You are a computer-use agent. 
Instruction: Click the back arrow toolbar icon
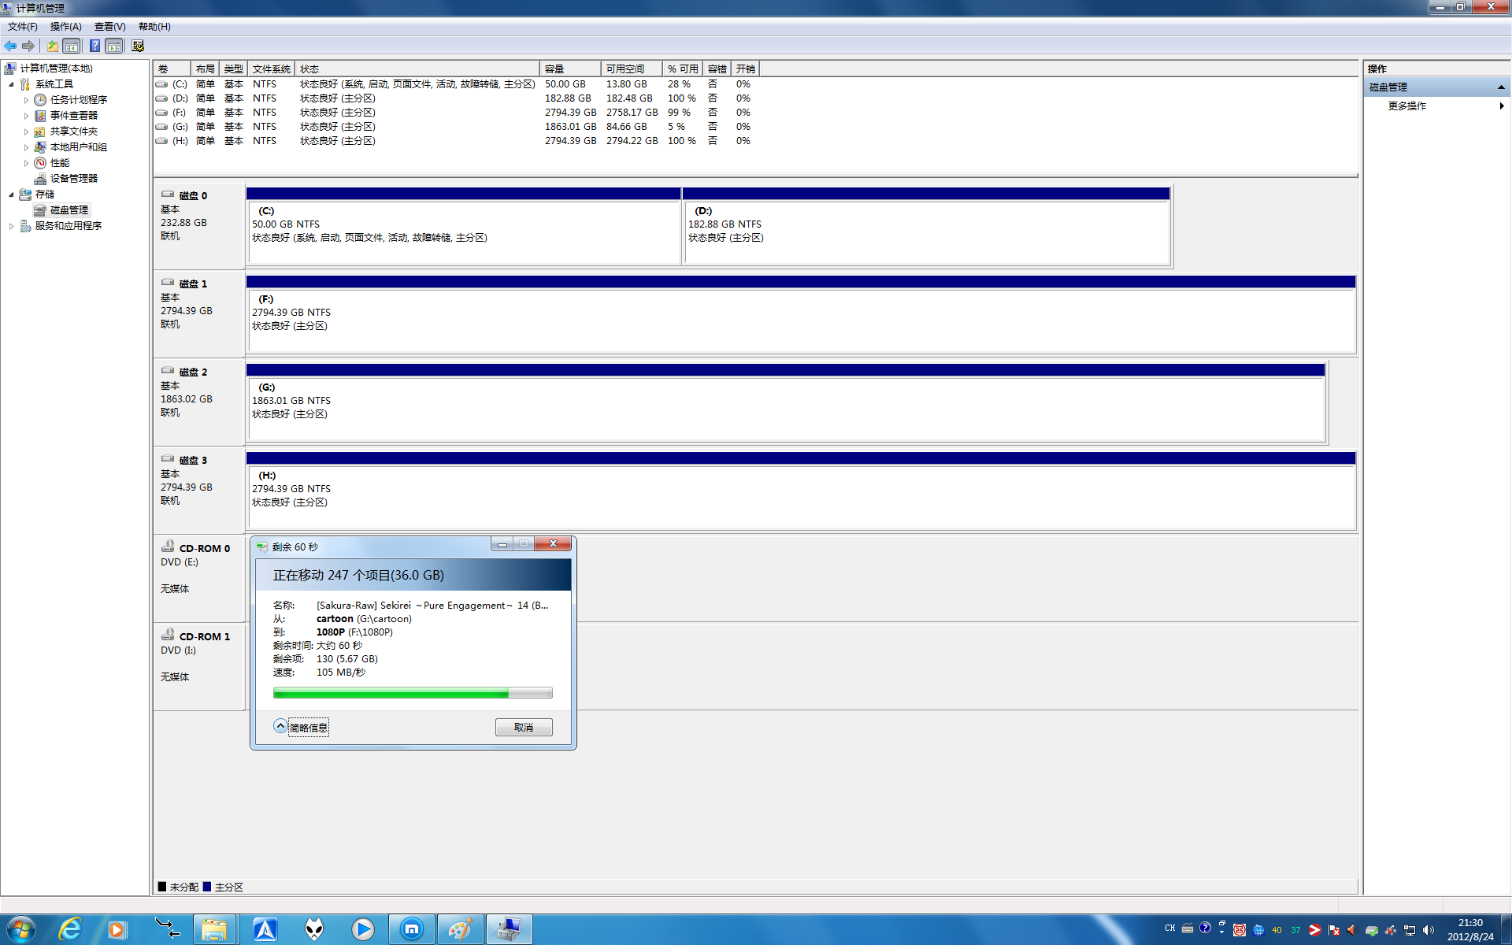point(10,46)
